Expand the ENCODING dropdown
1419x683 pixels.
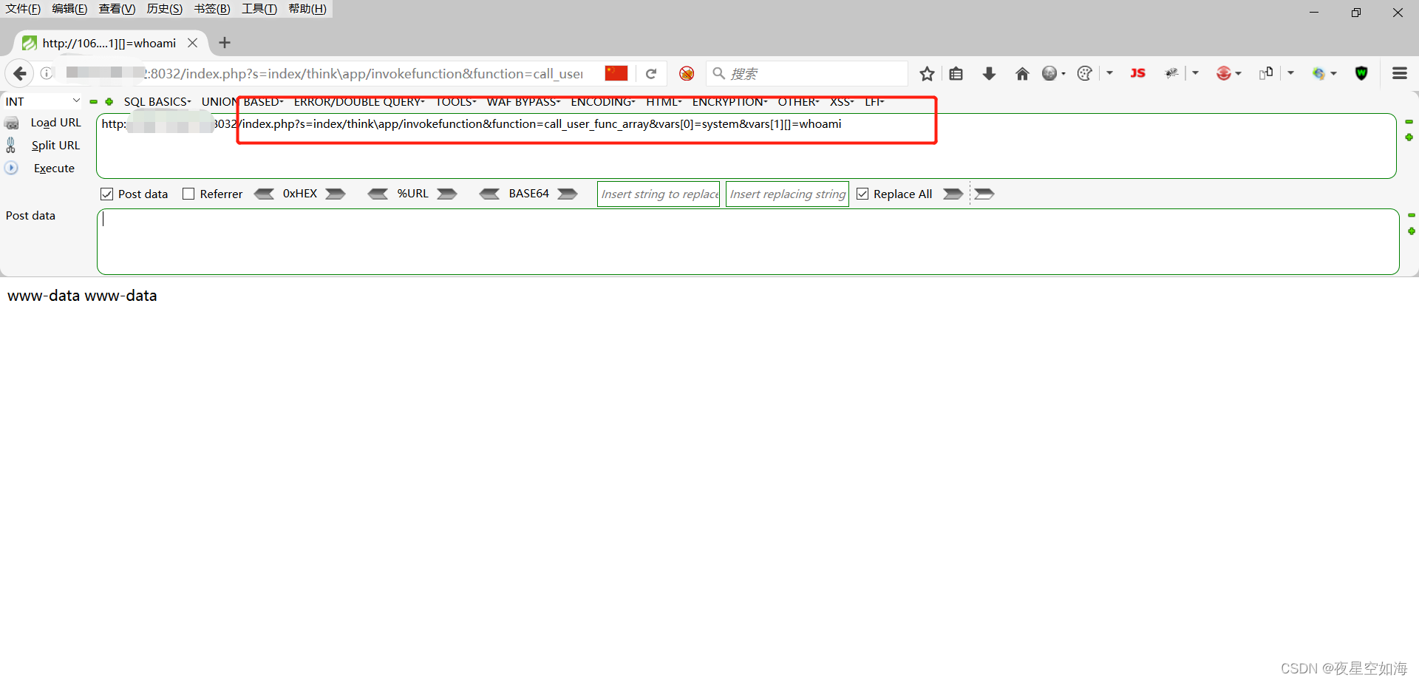coord(603,101)
